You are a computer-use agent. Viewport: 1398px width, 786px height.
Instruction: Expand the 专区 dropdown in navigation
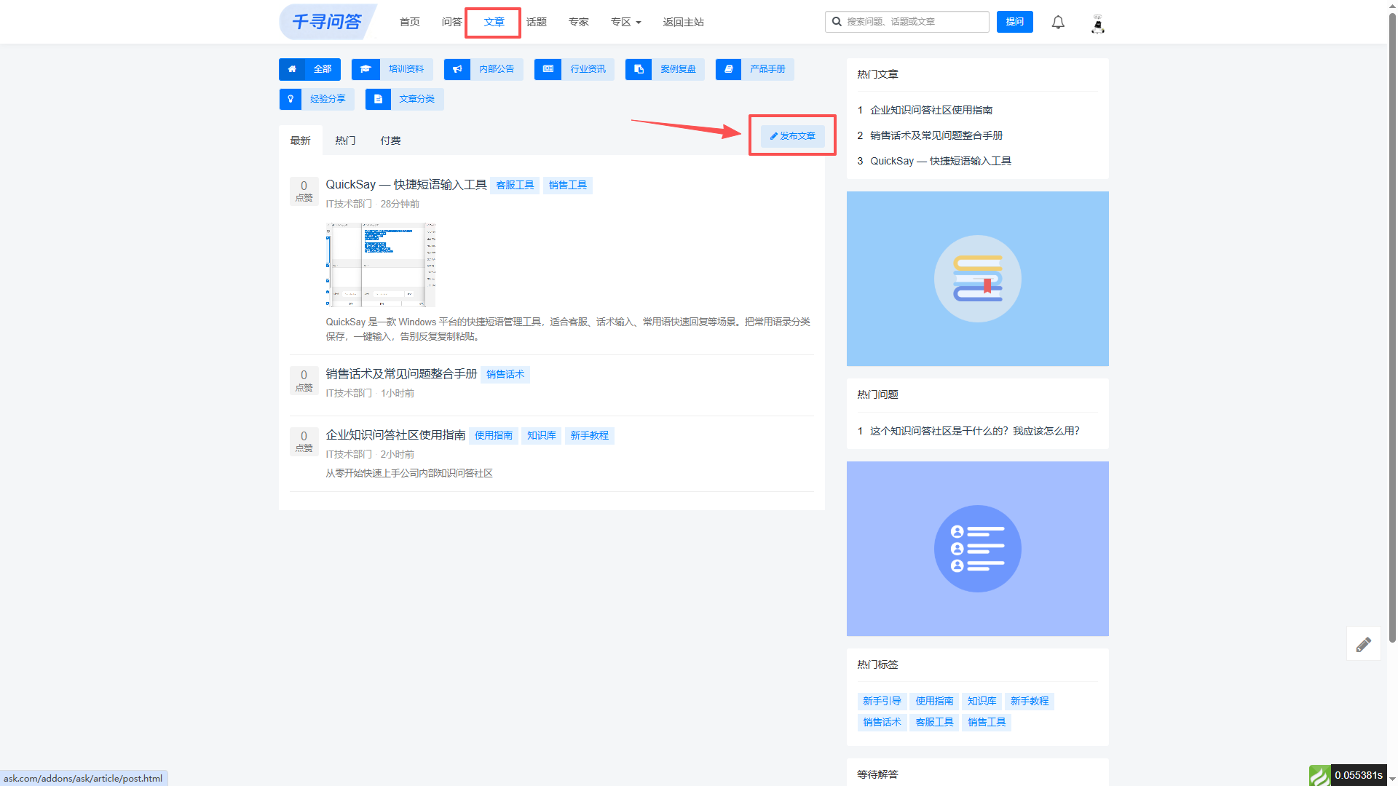pos(625,22)
